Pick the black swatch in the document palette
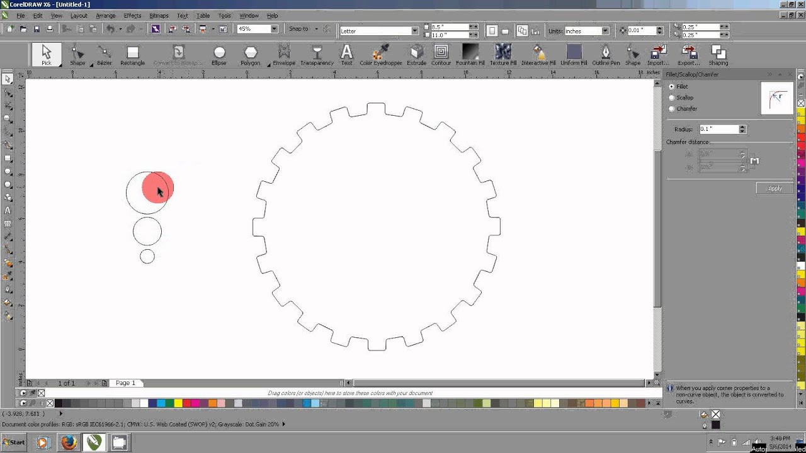The height and width of the screenshot is (453, 806). coord(59,403)
